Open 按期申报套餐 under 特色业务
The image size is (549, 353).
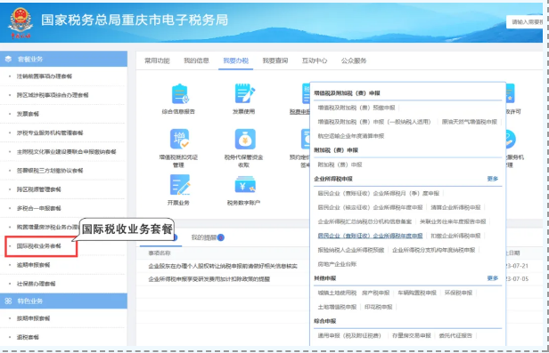coord(33,318)
